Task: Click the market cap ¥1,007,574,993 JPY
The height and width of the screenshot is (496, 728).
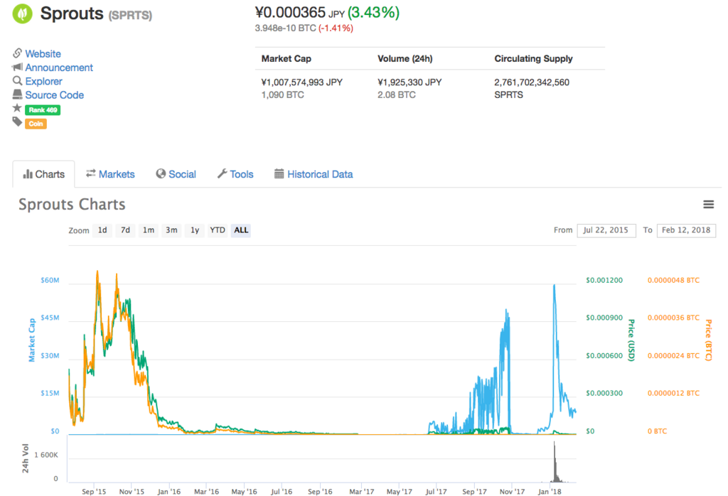Action: tap(301, 82)
